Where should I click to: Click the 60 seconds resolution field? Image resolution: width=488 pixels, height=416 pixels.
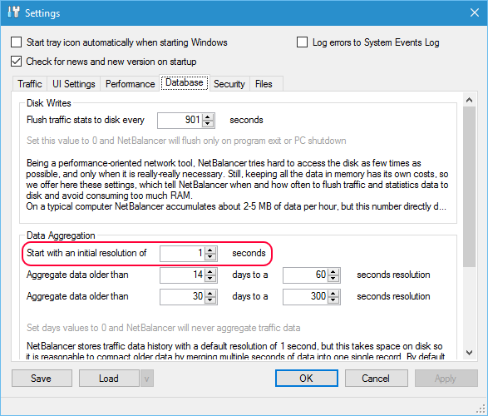click(x=305, y=275)
